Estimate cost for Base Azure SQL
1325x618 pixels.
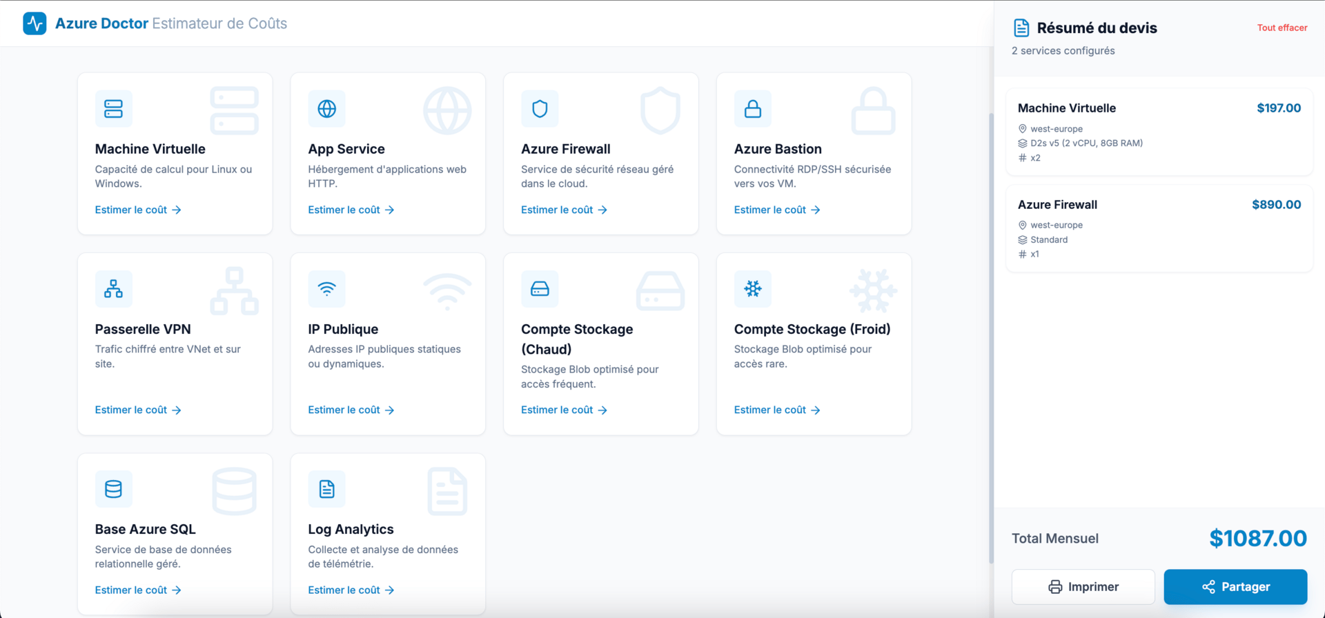[x=138, y=590]
